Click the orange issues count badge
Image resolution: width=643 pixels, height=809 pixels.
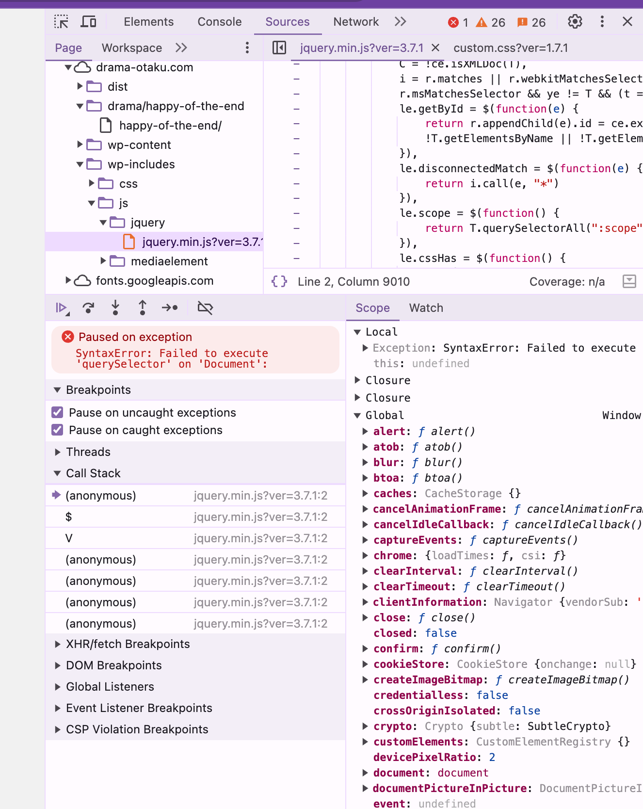(531, 22)
